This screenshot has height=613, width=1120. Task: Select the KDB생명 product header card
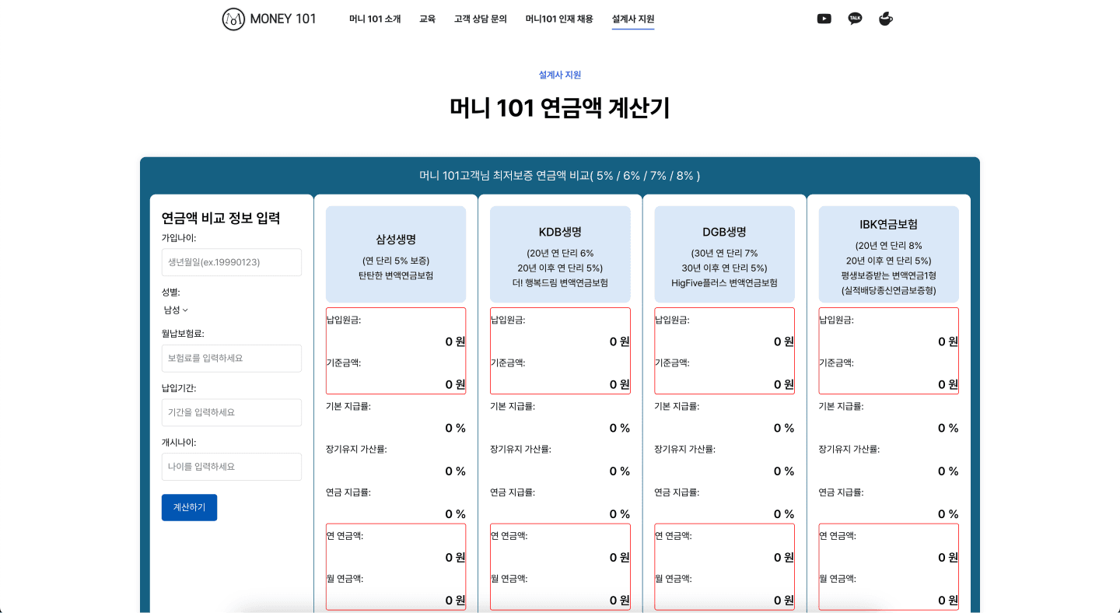click(x=560, y=254)
